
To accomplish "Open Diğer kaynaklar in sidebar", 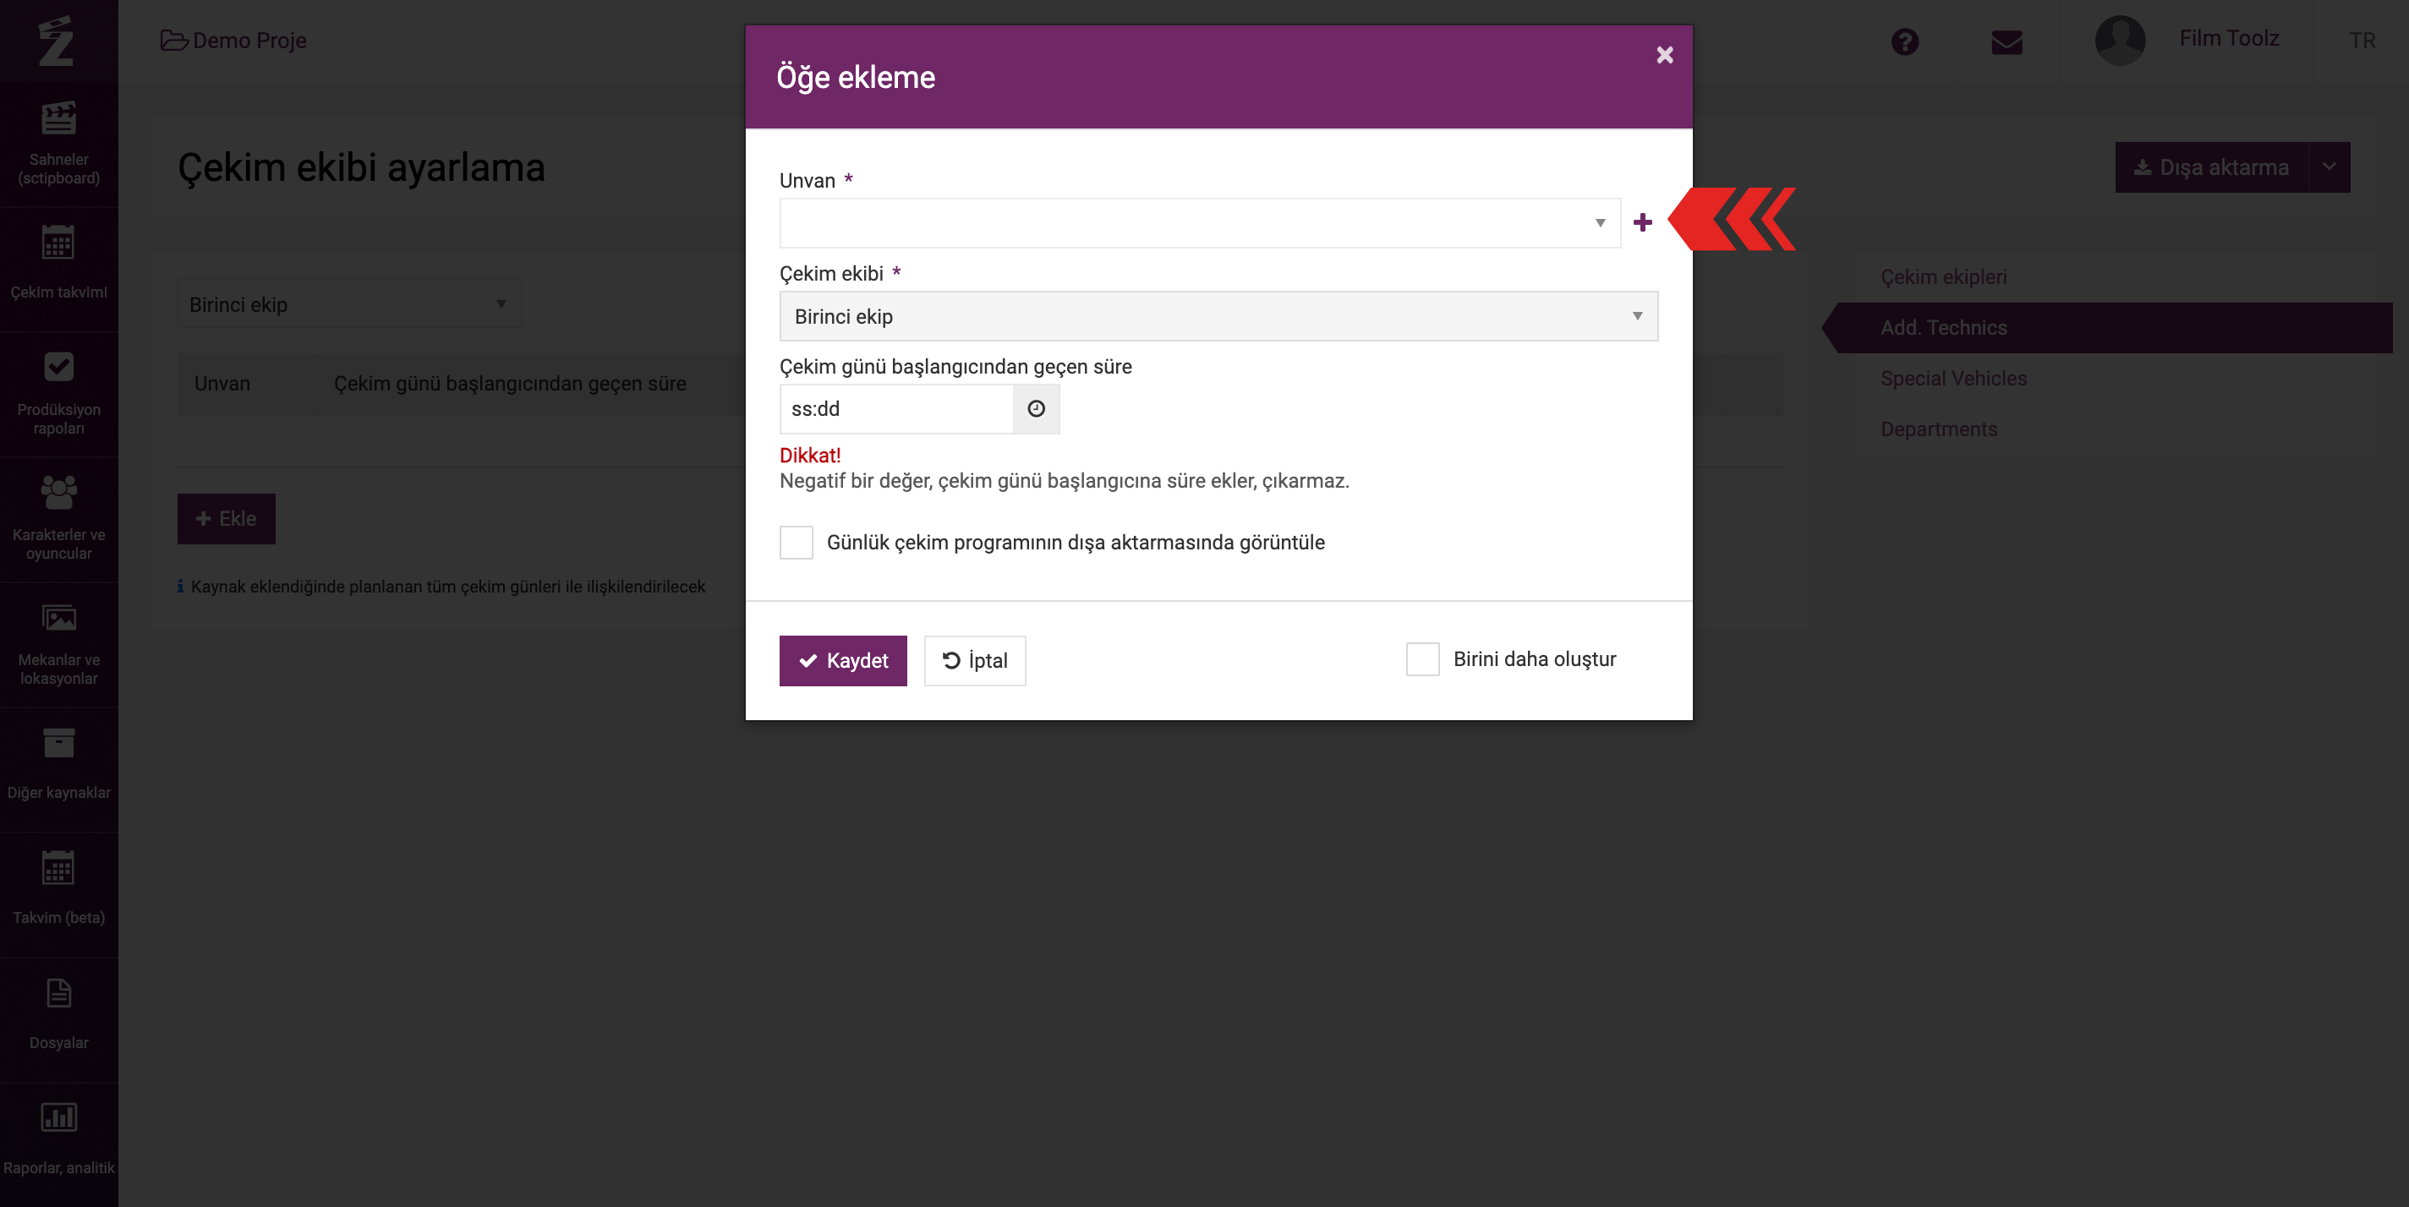I will (59, 769).
